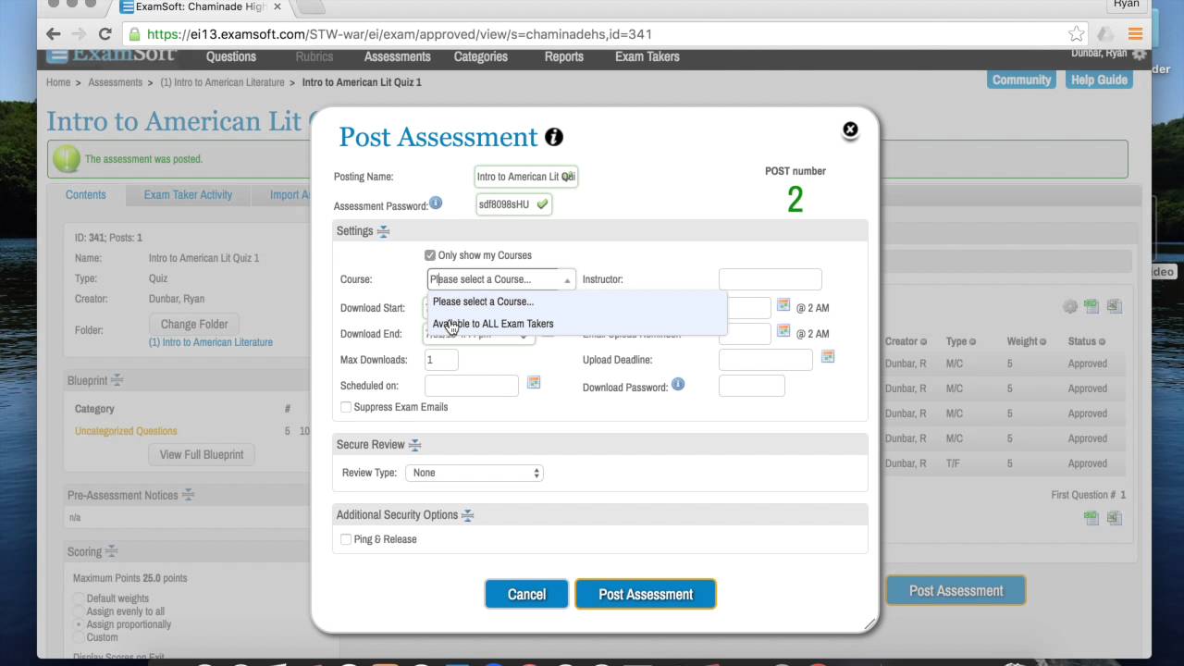The width and height of the screenshot is (1184, 666).
Task: Open the Reports menu
Action: click(564, 56)
